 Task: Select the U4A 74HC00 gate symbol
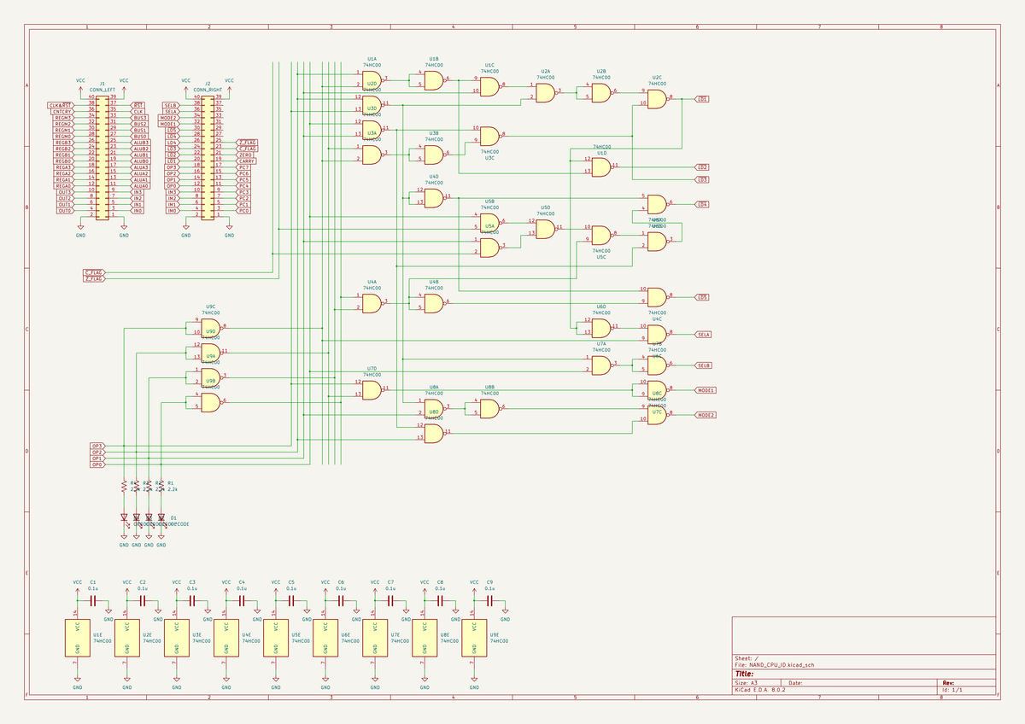[372, 302]
